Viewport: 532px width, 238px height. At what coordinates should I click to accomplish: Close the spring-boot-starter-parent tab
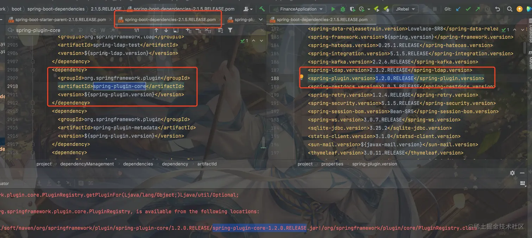click(110, 20)
